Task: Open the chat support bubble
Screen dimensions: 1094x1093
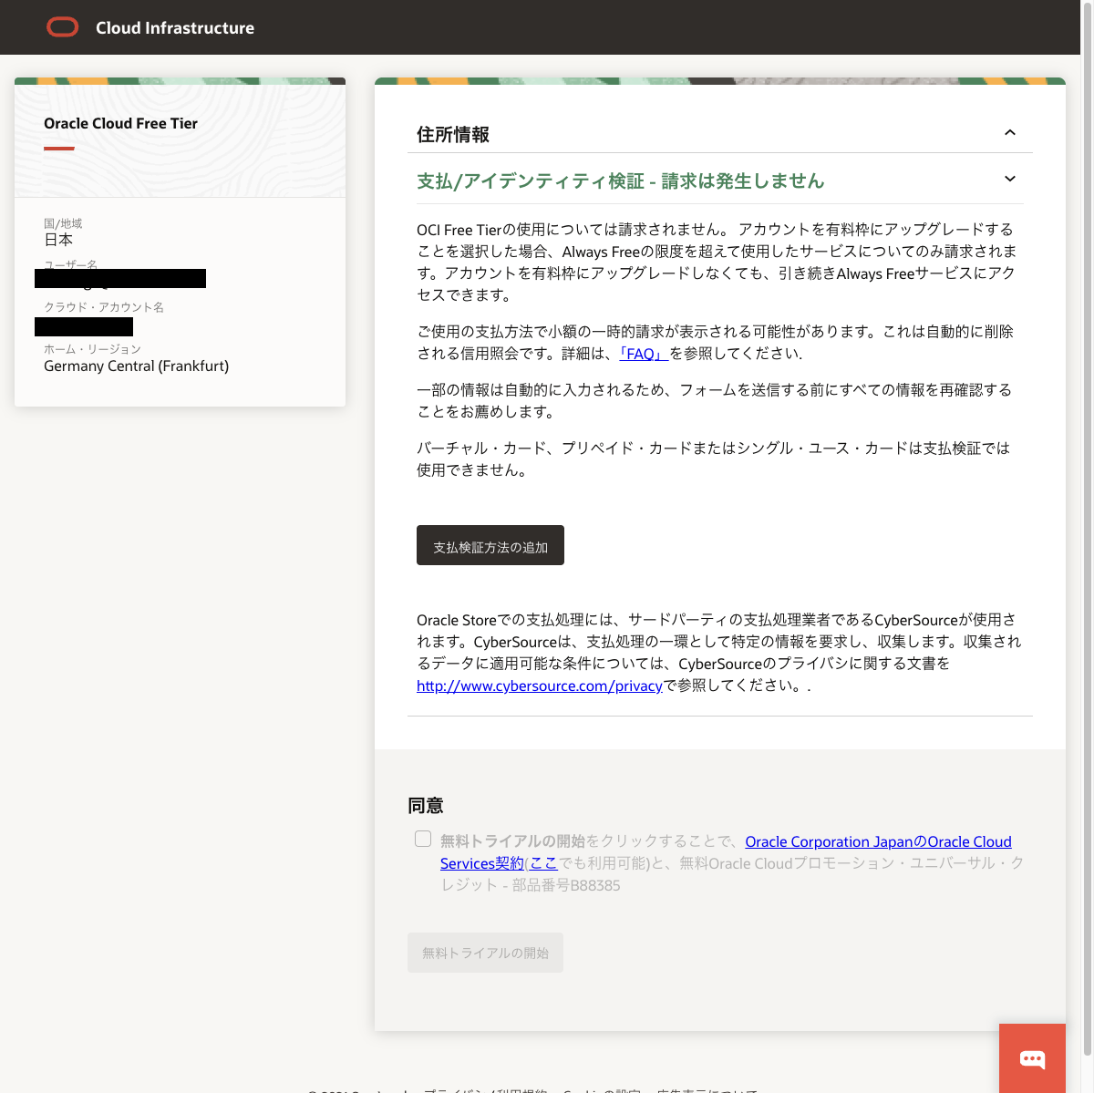Action: click(1032, 1058)
